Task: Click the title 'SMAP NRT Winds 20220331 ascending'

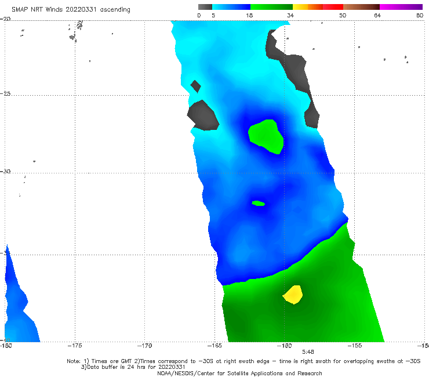Action: pos(71,9)
